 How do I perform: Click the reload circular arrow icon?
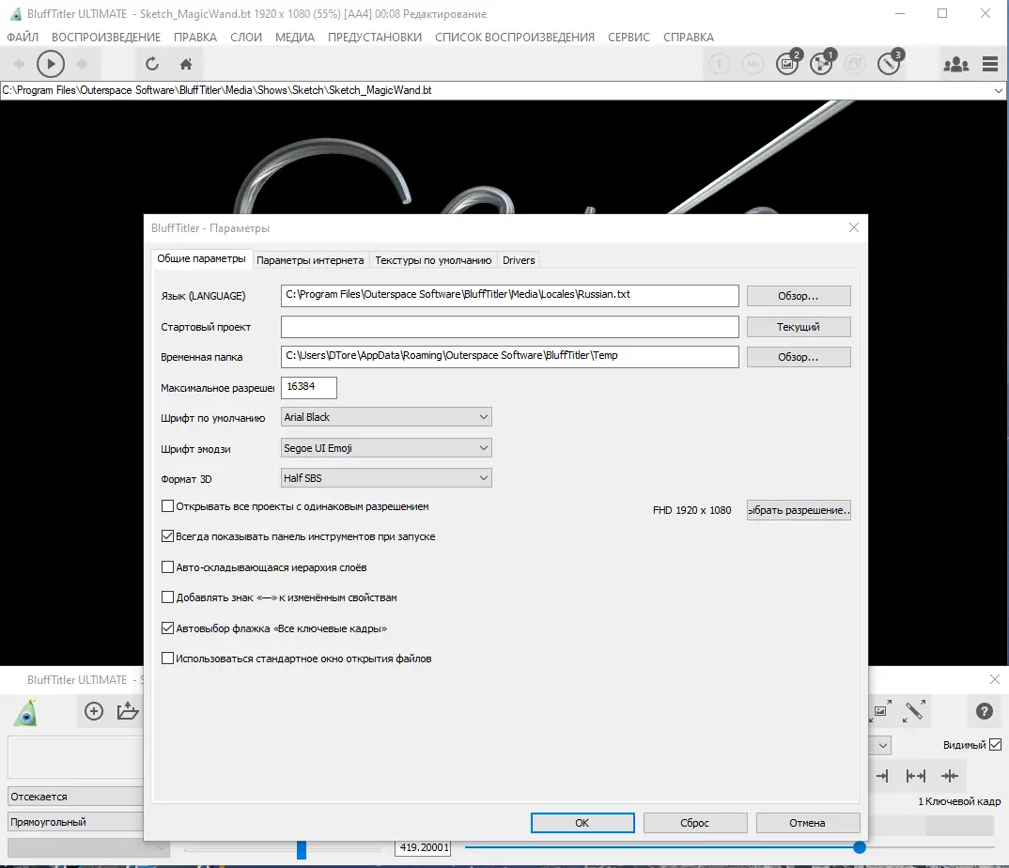(x=152, y=64)
